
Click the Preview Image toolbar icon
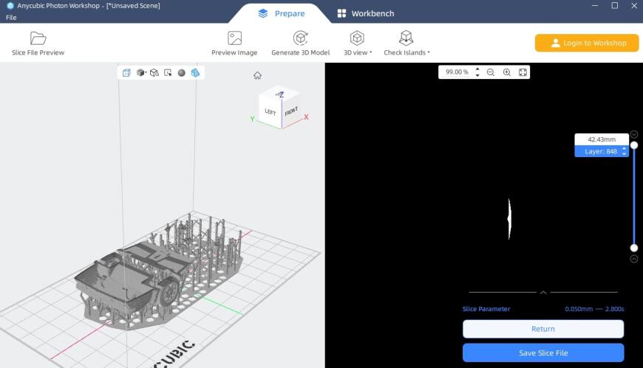coord(234,38)
